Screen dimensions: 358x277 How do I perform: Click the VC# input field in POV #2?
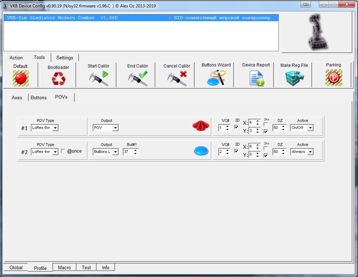pyautogui.click(x=222, y=152)
